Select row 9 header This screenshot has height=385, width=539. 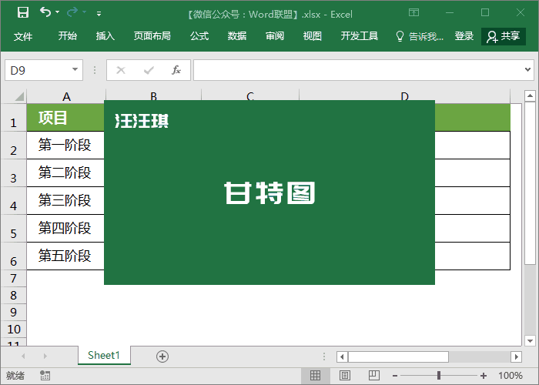[x=13, y=312]
